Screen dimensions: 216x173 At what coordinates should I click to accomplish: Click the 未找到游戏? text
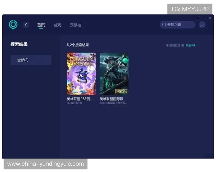(173, 45)
